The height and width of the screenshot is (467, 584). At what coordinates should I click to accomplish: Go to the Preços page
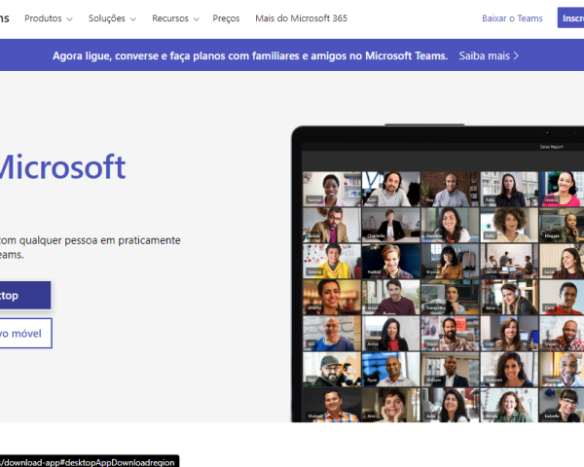[226, 18]
